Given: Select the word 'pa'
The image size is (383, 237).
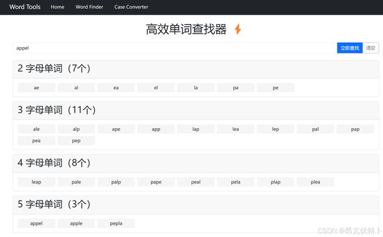Looking at the screenshot, I should (x=236, y=88).
